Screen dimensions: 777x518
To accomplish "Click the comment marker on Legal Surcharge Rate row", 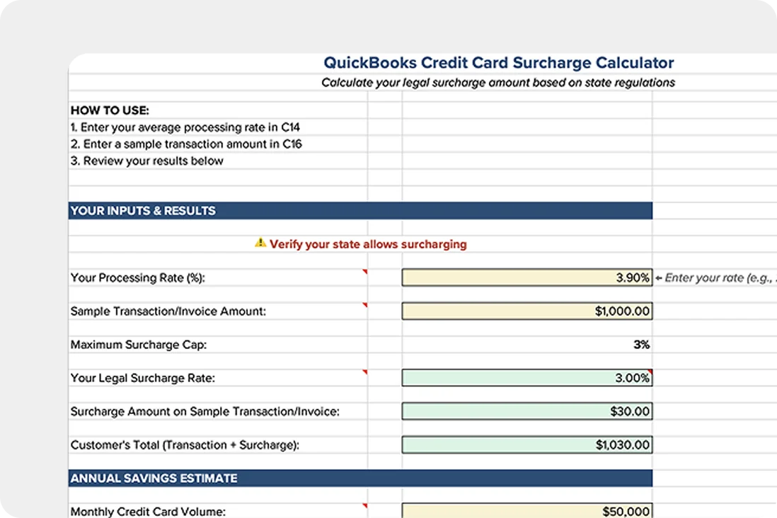I will [364, 372].
